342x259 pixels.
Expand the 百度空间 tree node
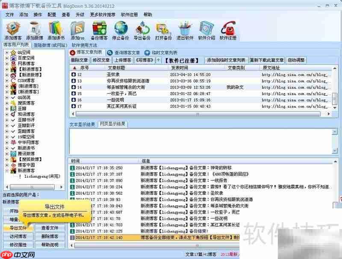[7, 58]
